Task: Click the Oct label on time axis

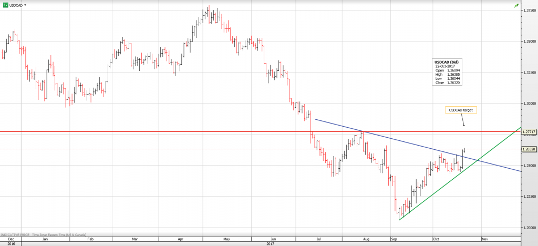Action: coord(436,239)
